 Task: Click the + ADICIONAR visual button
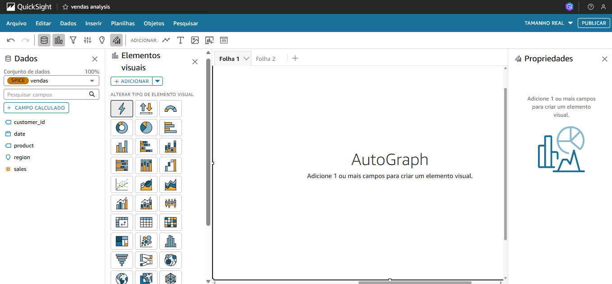tap(131, 81)
